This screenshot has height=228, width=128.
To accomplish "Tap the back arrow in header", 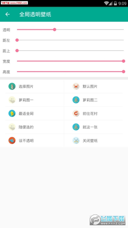I will (x=7, y=14).
